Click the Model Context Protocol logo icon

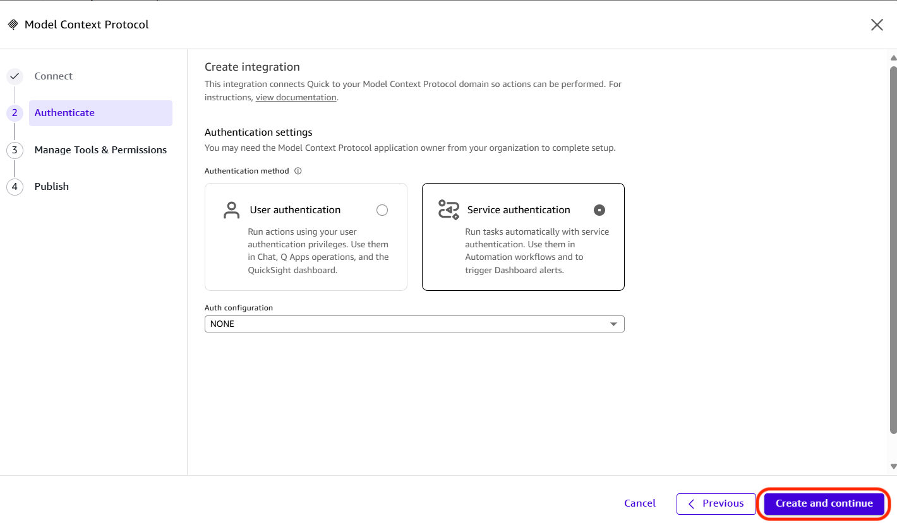coord(13,25)
